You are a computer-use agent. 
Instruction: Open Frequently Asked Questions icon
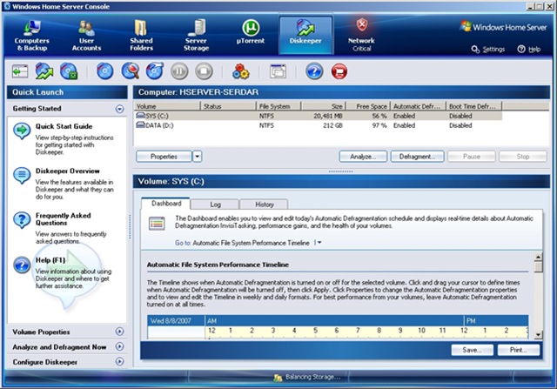pos(22,220)
